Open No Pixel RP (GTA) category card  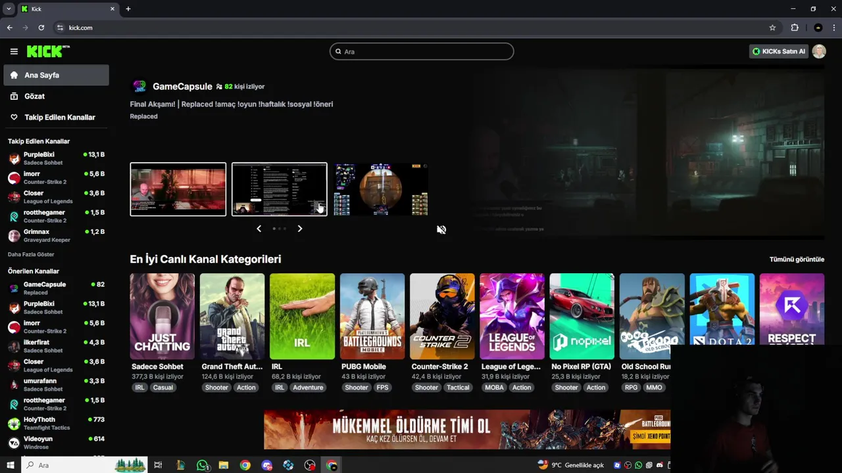point(582,317)
